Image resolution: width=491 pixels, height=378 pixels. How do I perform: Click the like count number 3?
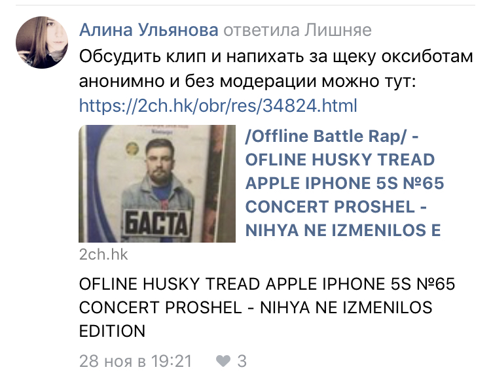[242, 361]
